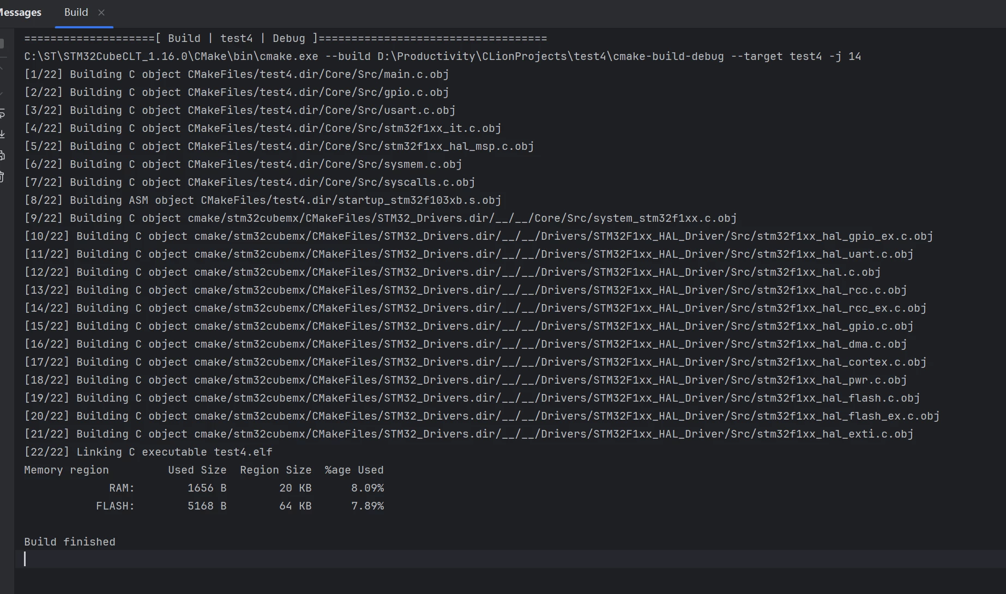
Task: Click the 'Memory region' header text
Action: 66,470
